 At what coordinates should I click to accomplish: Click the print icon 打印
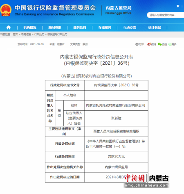point(139,44)
